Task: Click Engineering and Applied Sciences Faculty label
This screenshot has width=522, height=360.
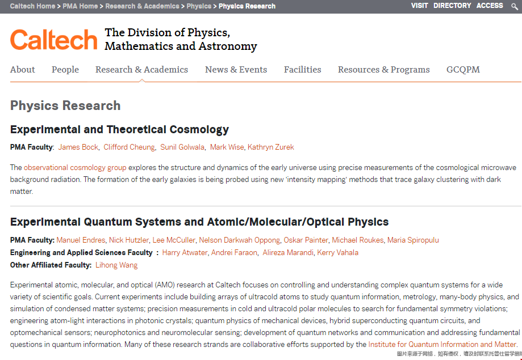Action: coord(81,253)
